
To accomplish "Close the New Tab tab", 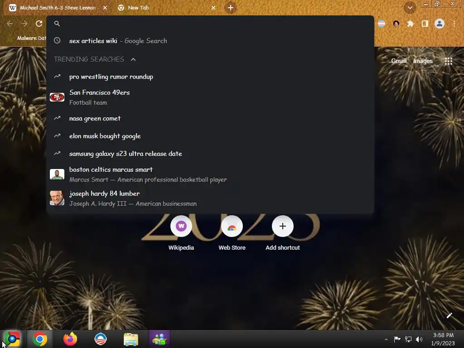I will [213, 8].
